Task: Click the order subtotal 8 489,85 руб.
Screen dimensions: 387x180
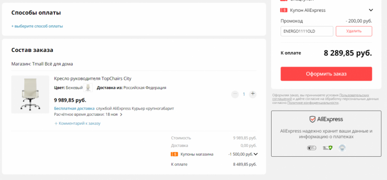Action: point(245,164)
